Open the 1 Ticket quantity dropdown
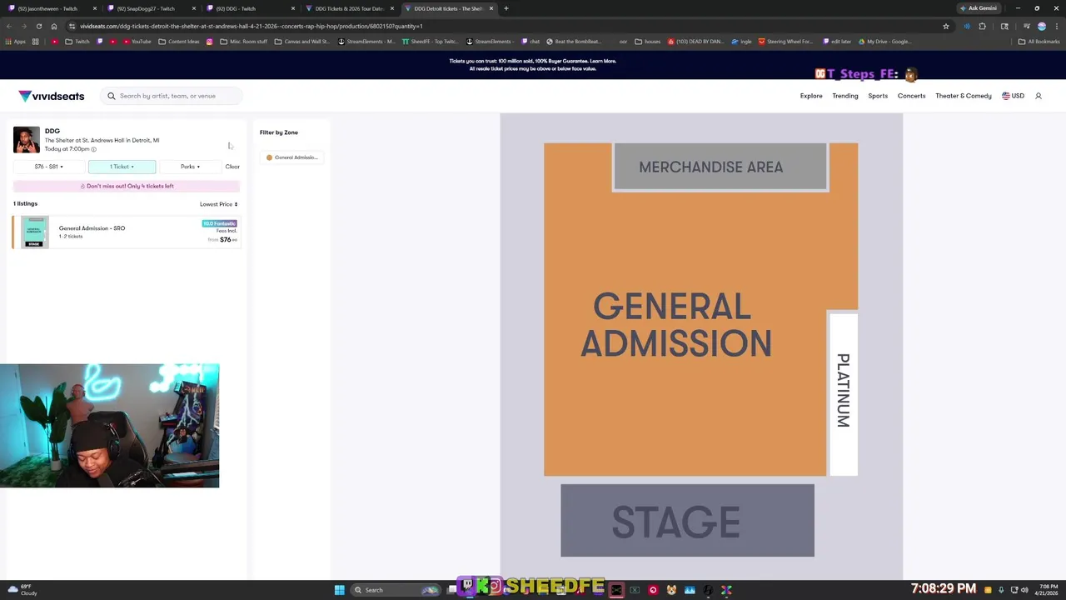Screen dimensions: 1066x600 tap(122, 167)
